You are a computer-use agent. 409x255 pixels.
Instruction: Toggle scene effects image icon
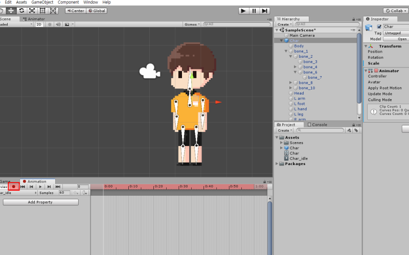tap(67, 24)
